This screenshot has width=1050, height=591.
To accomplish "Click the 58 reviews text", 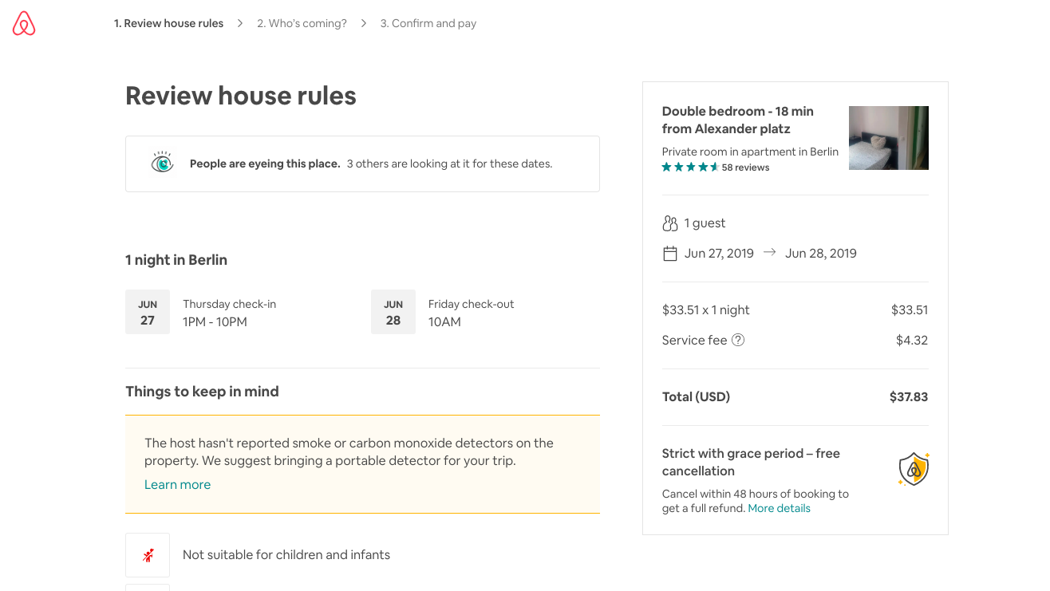I will coord(745,167).
